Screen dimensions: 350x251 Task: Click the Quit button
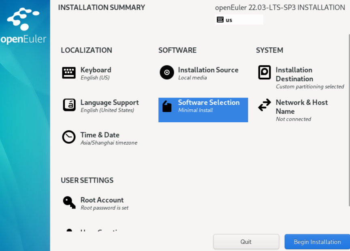pyautogui.click(x=246, y=242)
